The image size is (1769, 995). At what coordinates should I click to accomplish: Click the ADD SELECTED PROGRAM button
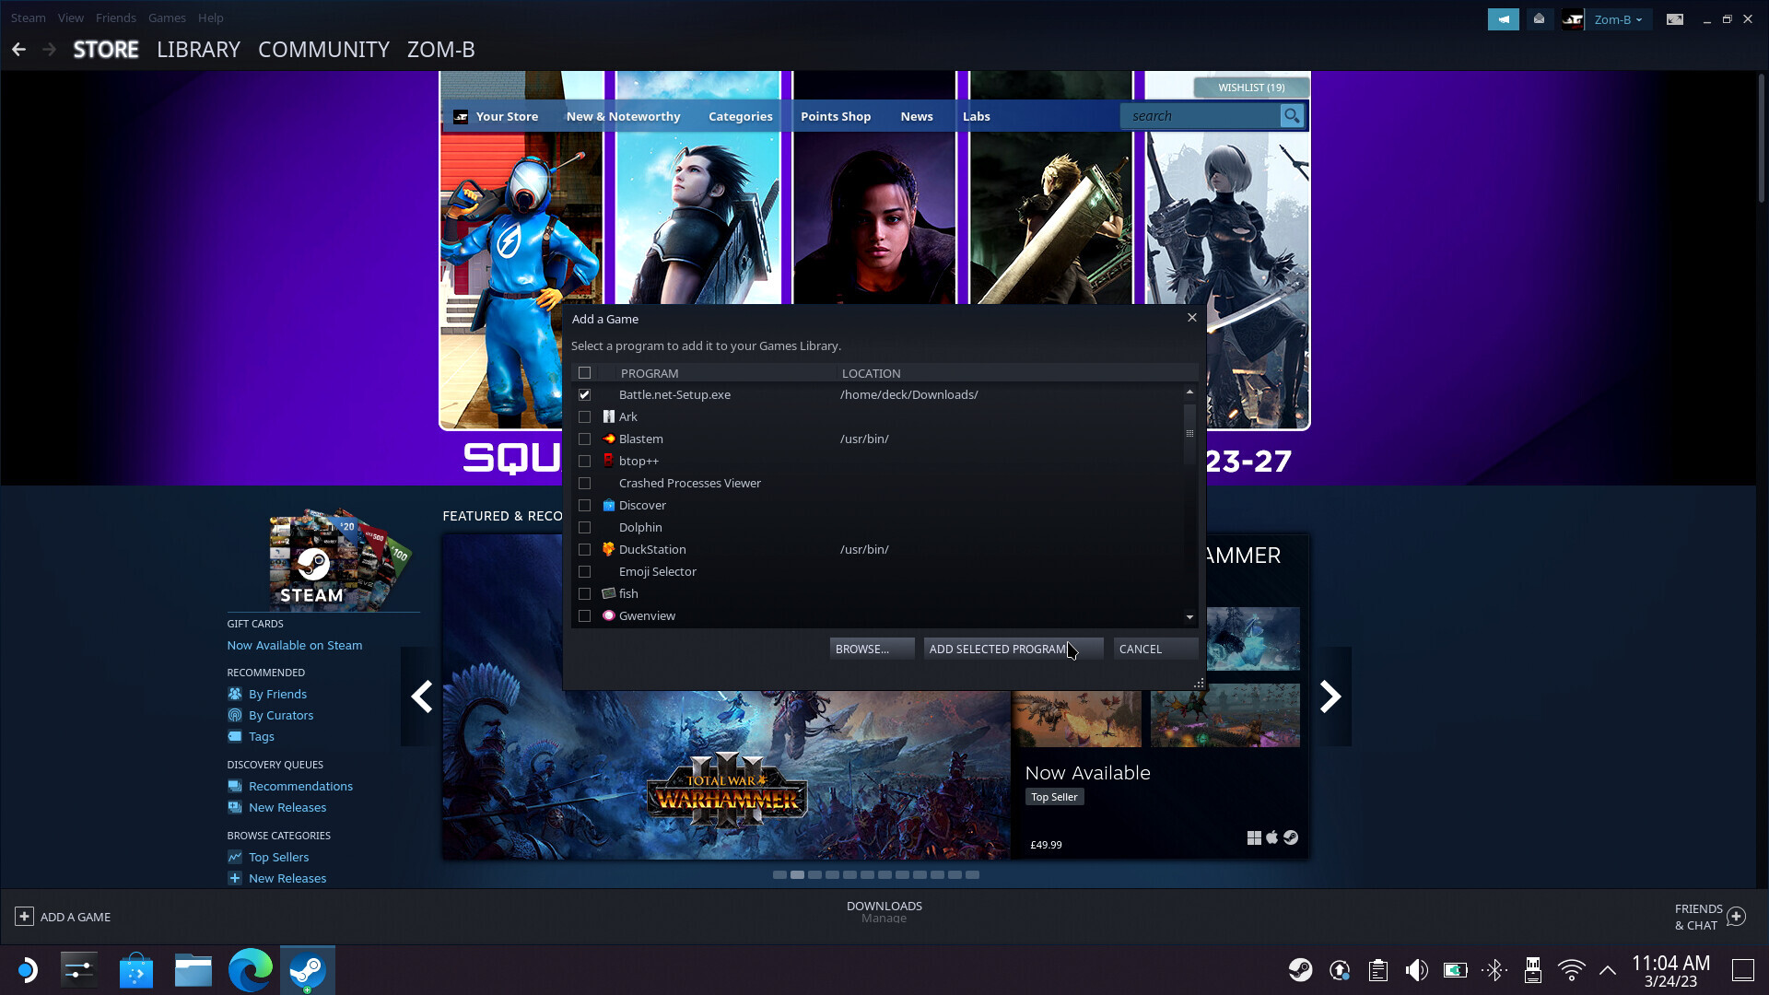click(1000, 649)
